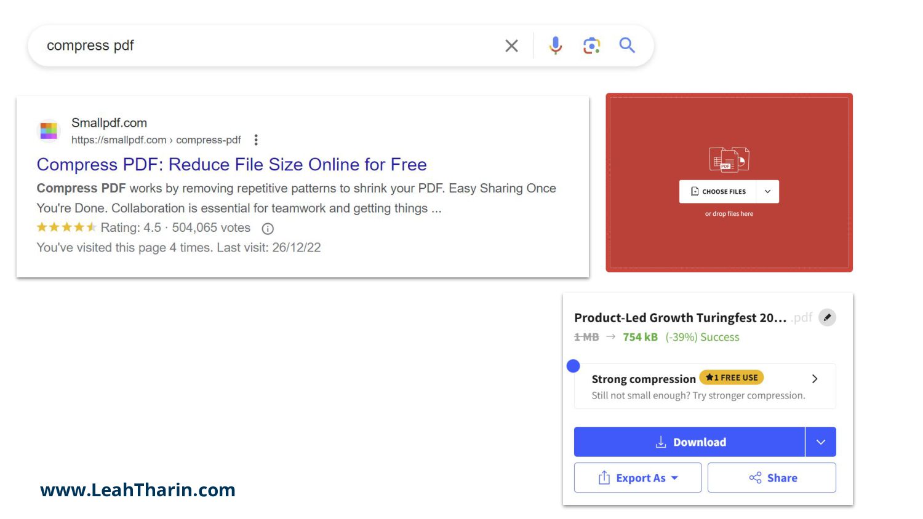Click the PDF documents icon in the red drop area
923x519 pixels.
click(x=729, y=159)
